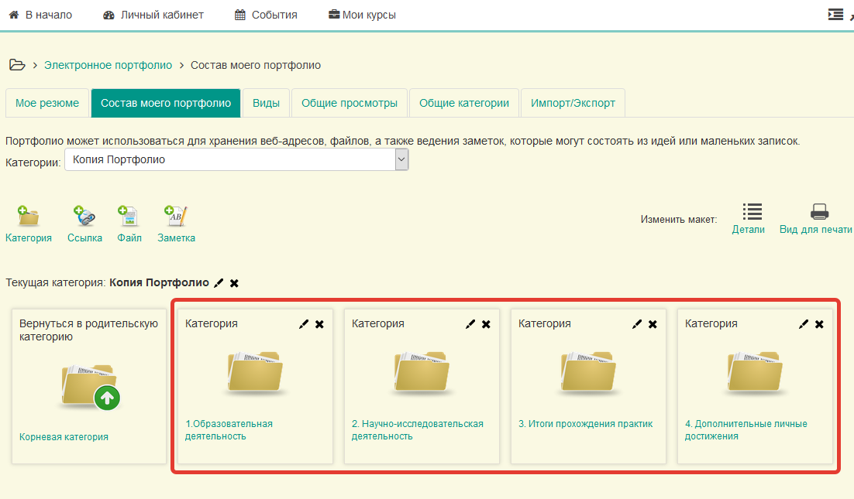Edit current category Копия Портфолио with pencil
854x499 pixels.
(x=219, y=283)
